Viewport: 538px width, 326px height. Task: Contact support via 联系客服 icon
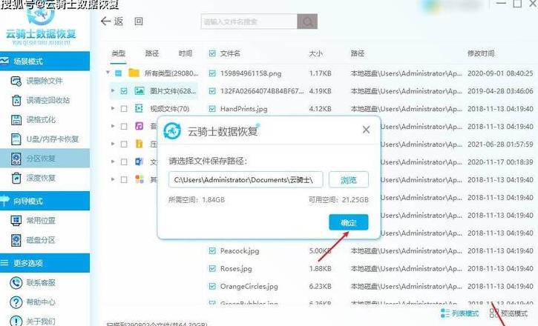click(16, 283)
